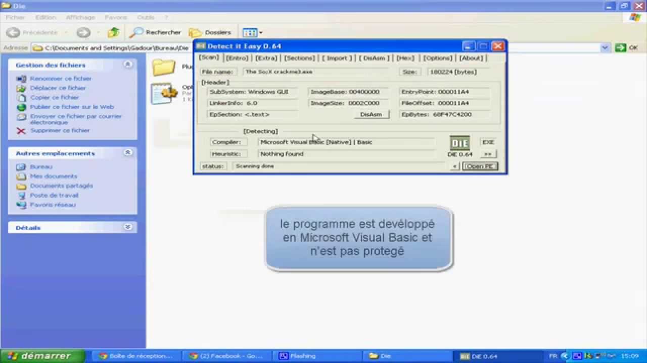Open the forward history dropdown arrow
Screen dimensions: 647x363
[x=98, y=33]
